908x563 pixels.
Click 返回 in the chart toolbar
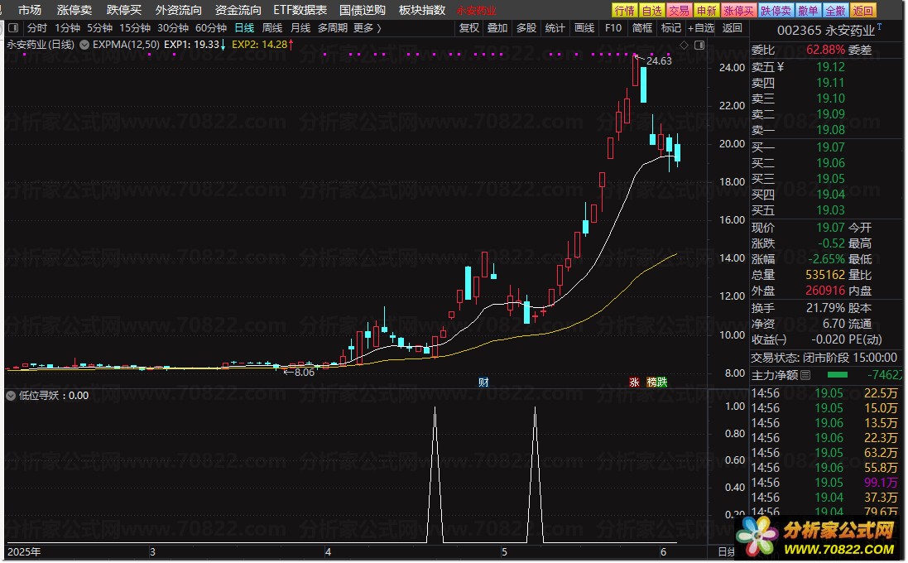(x=732, y=28)
